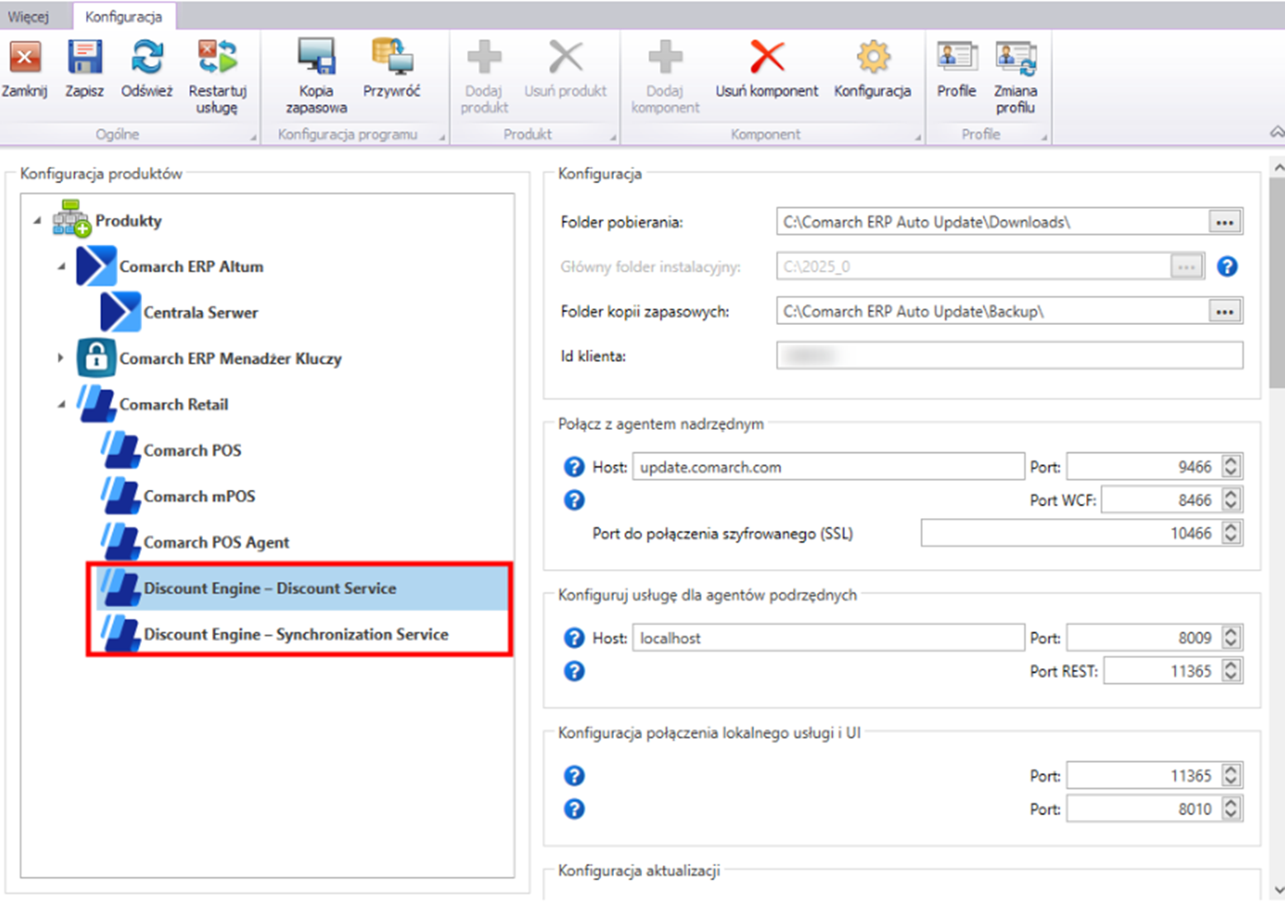Click the Folder pobierania path field

(992, 222)
